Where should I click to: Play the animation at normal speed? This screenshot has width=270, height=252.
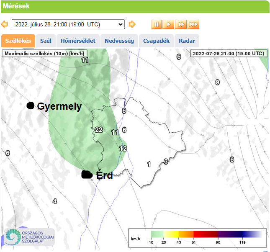tap(168, 24)
